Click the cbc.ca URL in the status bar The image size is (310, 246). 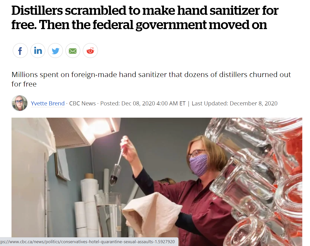[x=87, y=242]
